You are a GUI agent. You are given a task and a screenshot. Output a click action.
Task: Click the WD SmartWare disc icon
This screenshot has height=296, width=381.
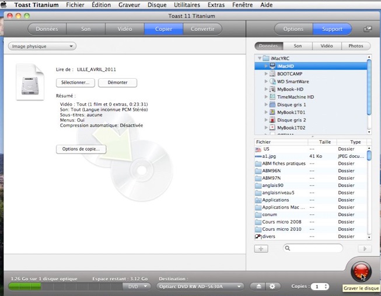click(272, 82)
